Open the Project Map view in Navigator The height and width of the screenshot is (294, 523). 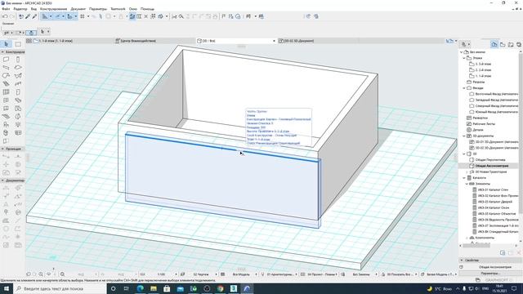pyautogui.click(x=494, y=44)
